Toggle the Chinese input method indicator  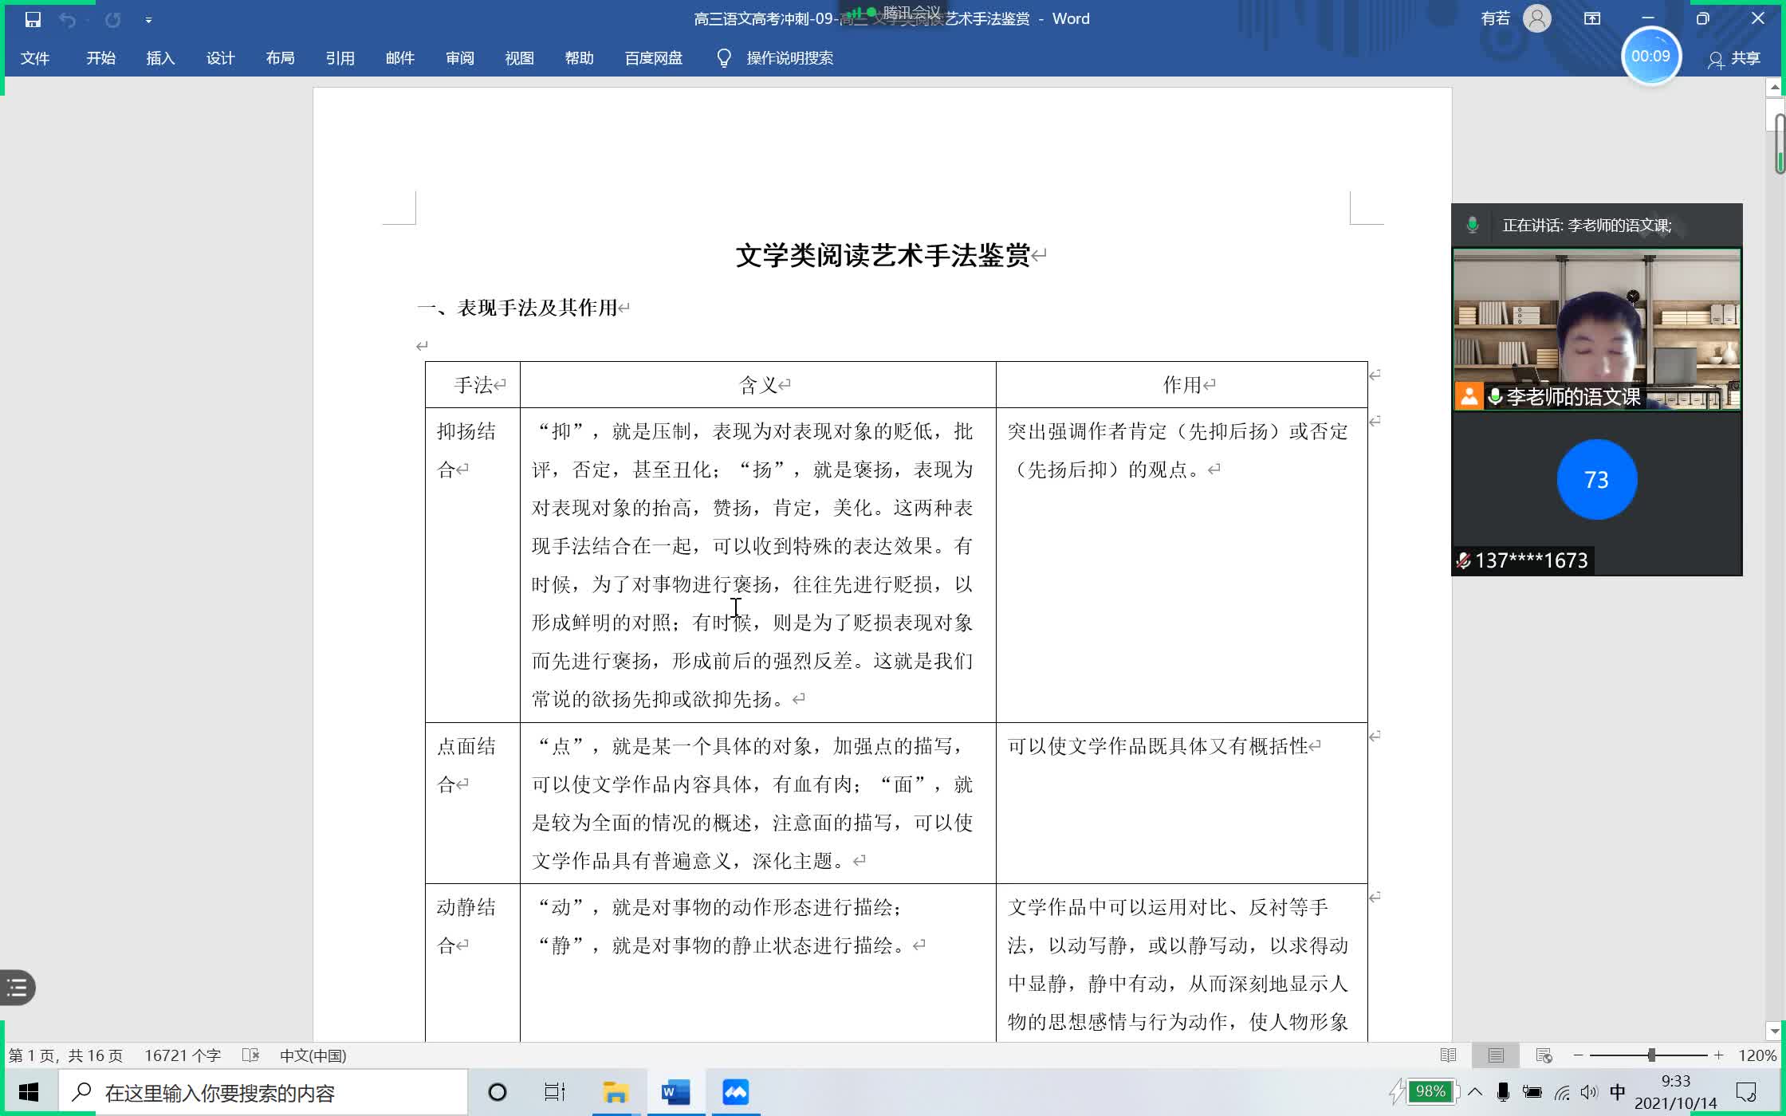point(1618,1092)
